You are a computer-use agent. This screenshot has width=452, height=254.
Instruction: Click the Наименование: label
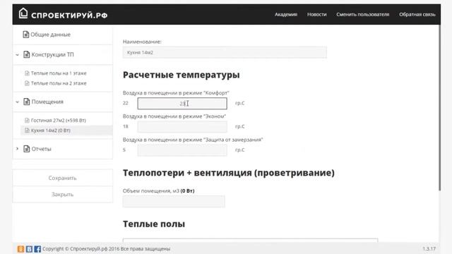coord(142,42)
